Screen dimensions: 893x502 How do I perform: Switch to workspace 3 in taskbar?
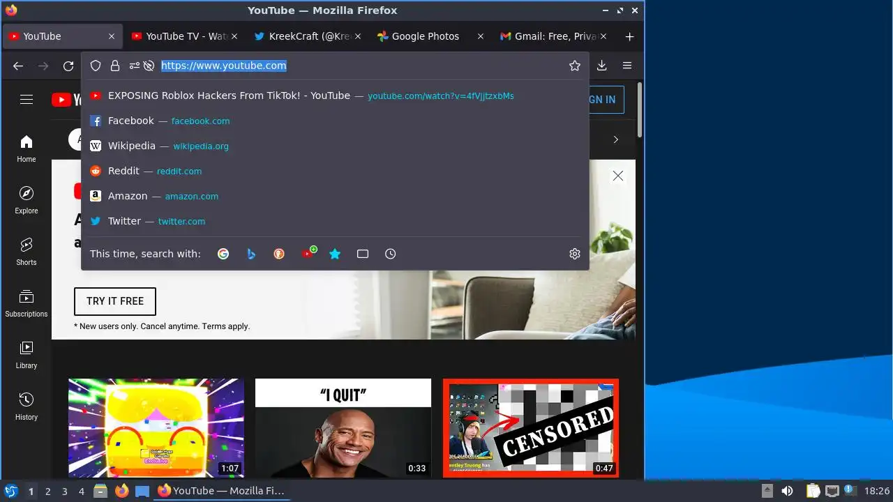click(64, 492)
